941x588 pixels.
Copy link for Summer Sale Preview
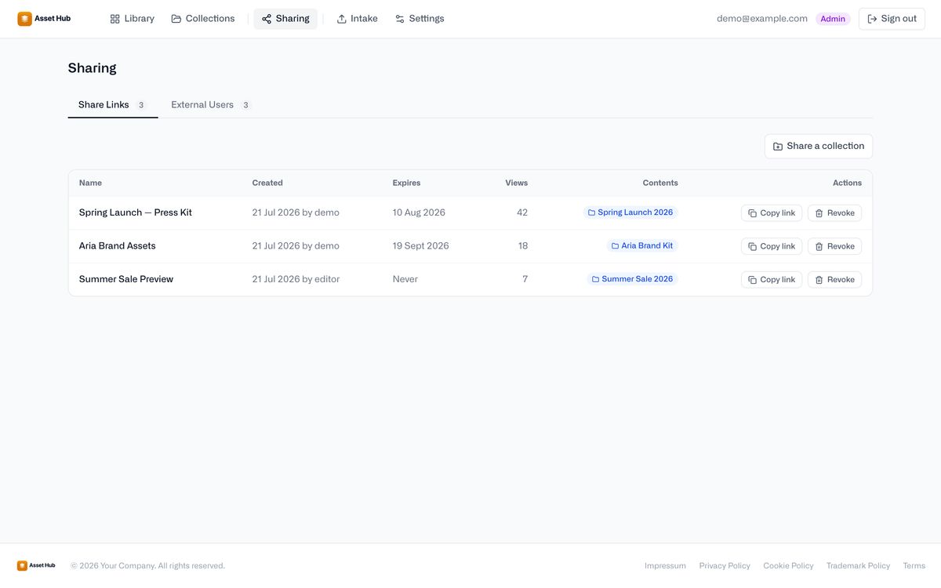tap(772, 280)
